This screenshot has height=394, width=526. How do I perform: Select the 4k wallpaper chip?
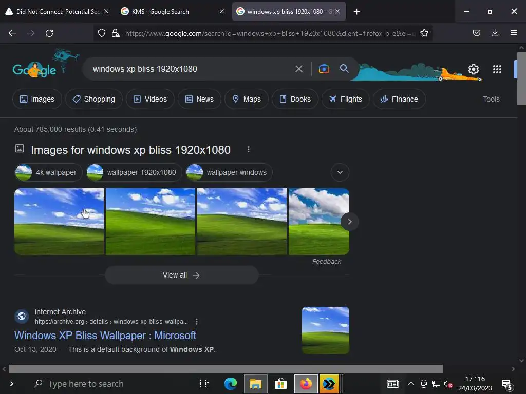pyautogui.click(x=48, y=172)
